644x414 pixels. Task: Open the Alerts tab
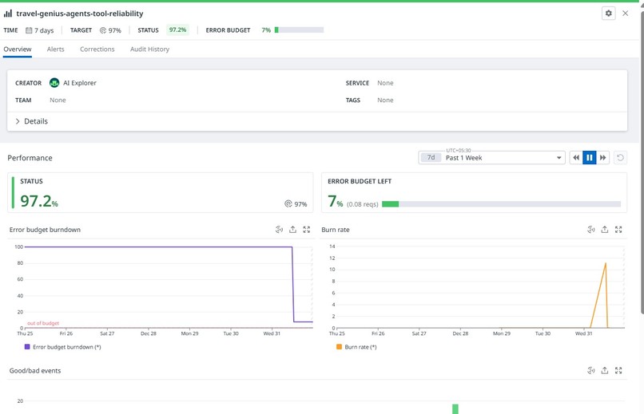click(55, 49)
